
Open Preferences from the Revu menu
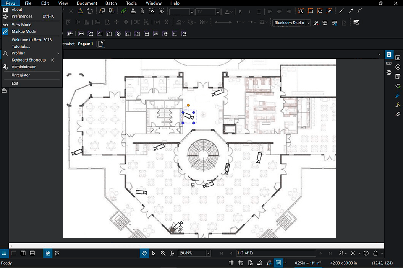coord(22,16)
